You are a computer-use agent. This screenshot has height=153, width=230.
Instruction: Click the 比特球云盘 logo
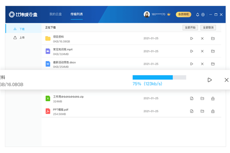(x=23, y=14)
